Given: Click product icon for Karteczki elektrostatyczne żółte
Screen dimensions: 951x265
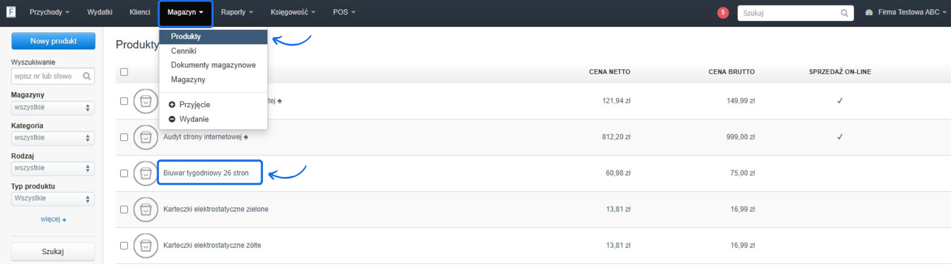Looking at the screenshot, I should [x=146, y=246].
